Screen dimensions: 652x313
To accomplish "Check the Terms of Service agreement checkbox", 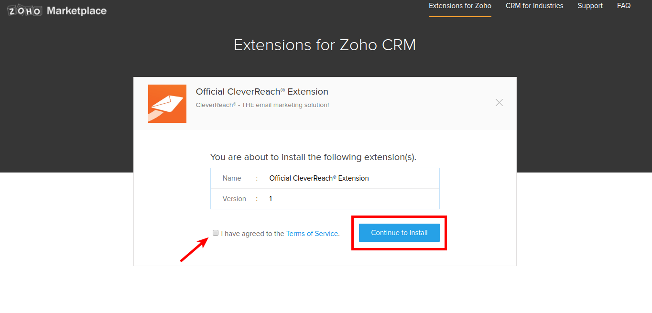I will tap(216, 233).
